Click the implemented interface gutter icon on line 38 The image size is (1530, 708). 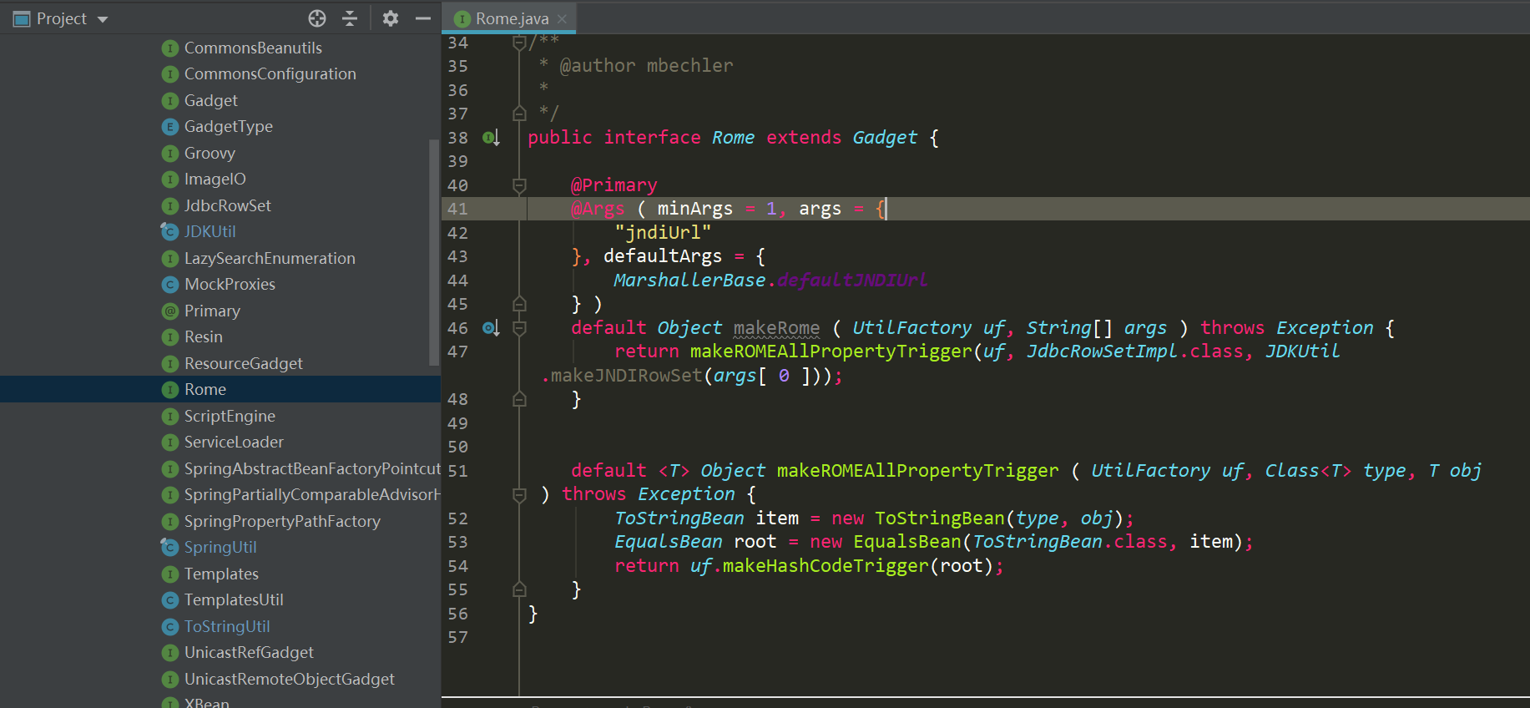(491, 138)
